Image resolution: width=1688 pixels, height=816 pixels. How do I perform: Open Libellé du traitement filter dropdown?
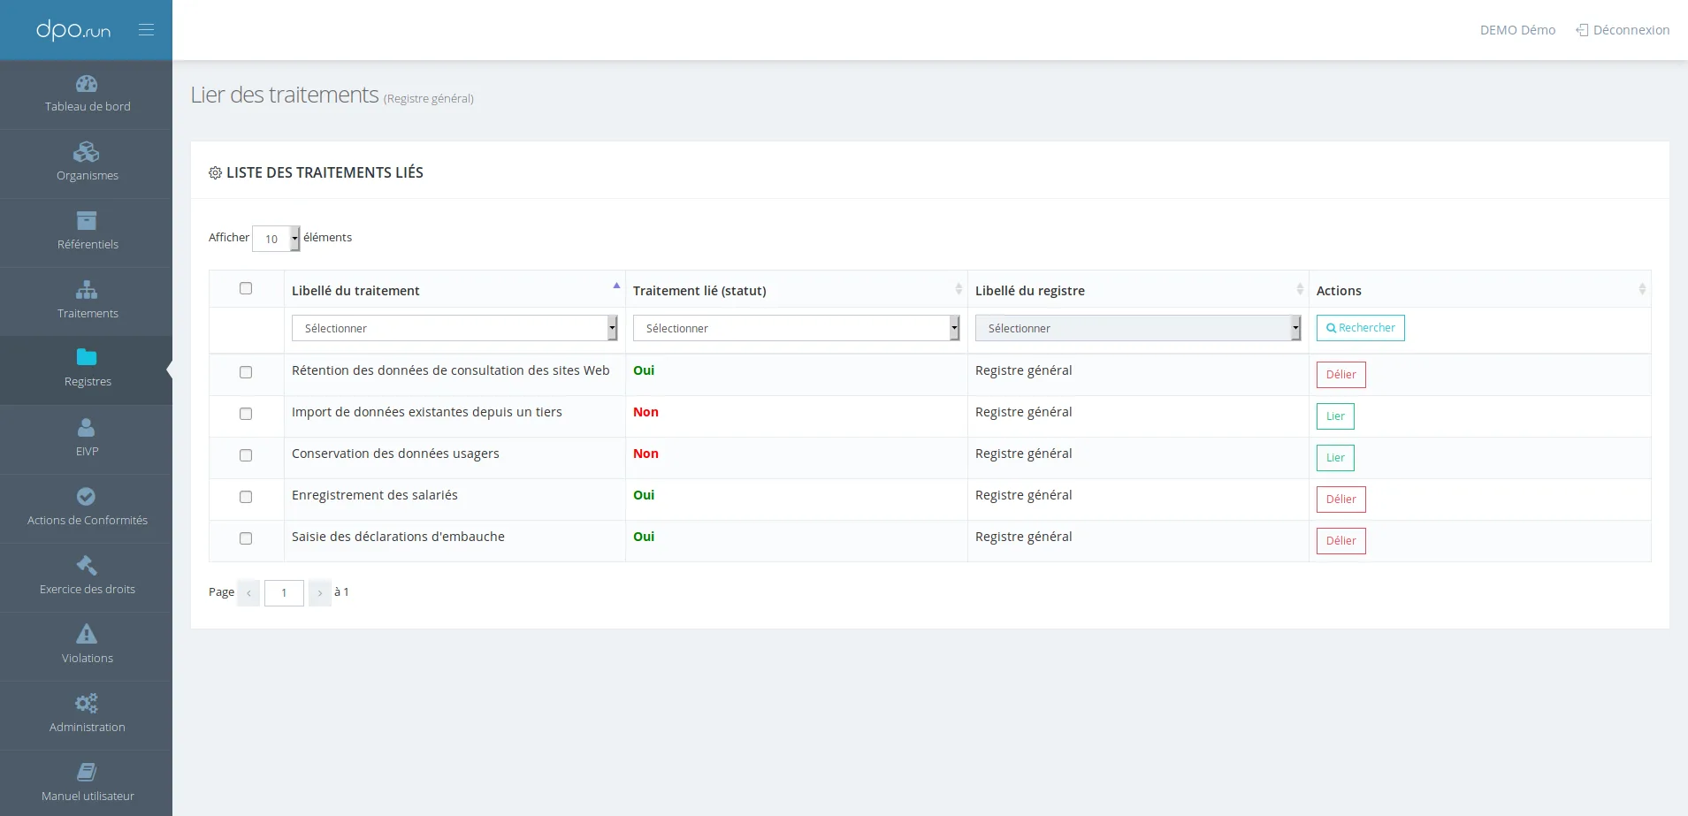click(x=454, y=328)
